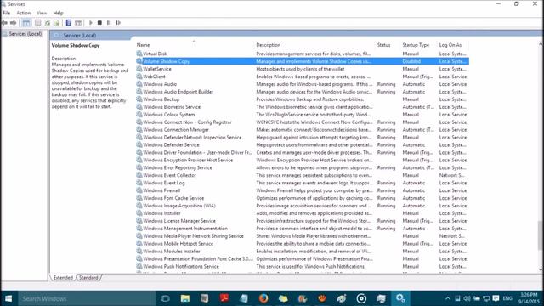Click the Forward arrow toolbar button
Viewport: 544px width, 306px height.
[x=14, y=23]
